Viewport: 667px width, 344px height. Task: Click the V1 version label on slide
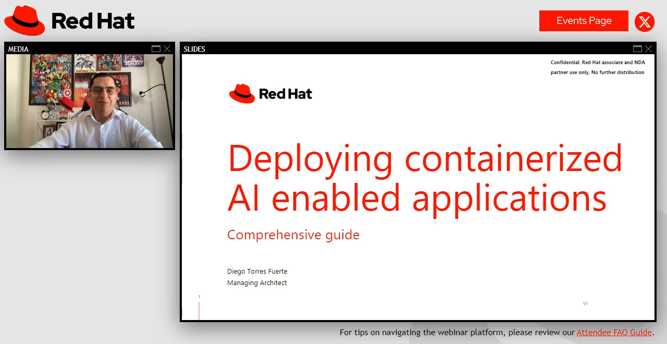[x=585, y=303]
